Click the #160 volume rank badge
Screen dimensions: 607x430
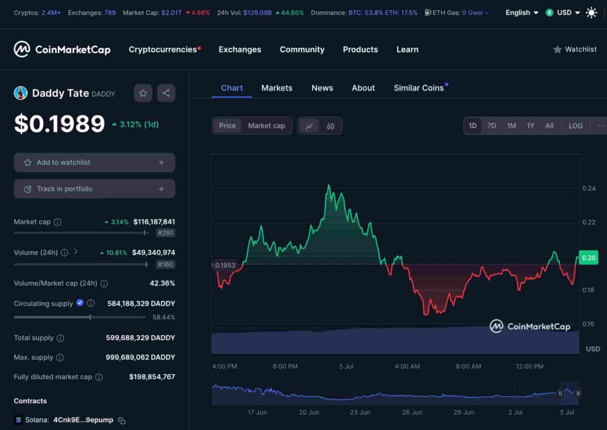coord(165,265)
